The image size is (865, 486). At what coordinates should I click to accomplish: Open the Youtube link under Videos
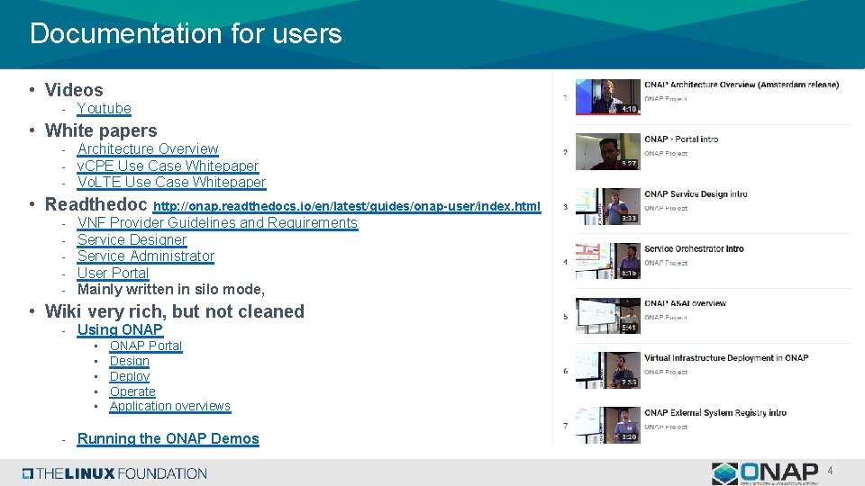104,109
